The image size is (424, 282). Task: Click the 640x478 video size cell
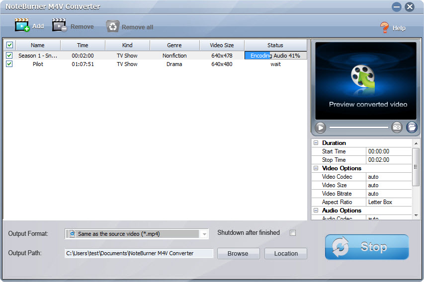point(222,56)
